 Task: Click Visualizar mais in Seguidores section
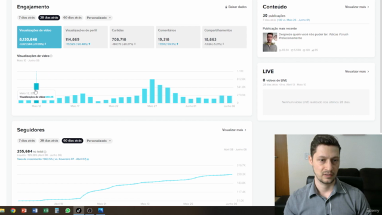click(234, 130)
